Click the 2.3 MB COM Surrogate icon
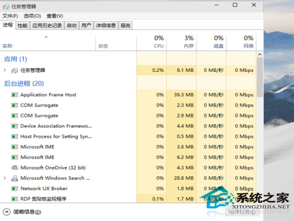 [15, 105]
